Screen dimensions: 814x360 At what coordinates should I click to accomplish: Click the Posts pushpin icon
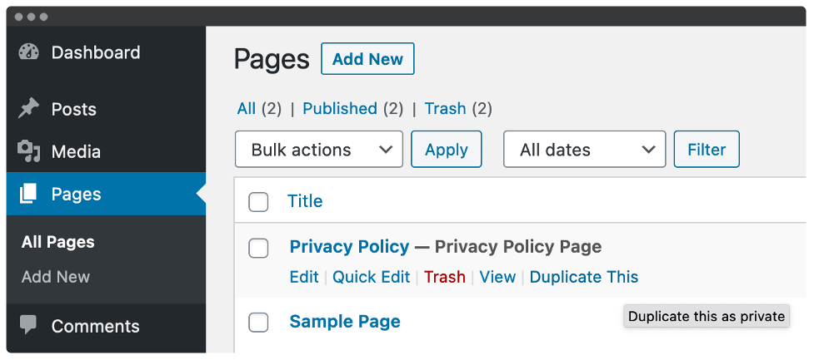pos(28,109)
